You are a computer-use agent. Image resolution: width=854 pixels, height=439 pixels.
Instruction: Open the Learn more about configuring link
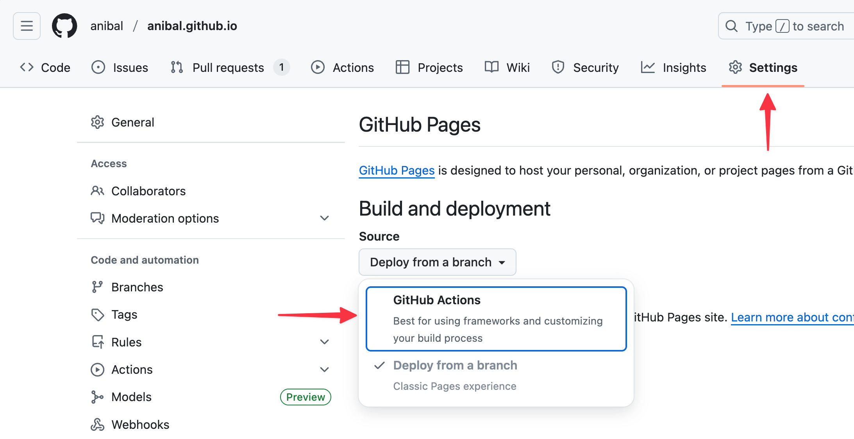pos(792,317)
